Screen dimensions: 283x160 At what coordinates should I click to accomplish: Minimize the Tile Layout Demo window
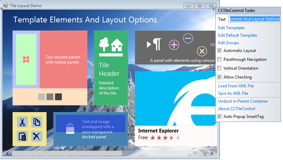tap(189, 5)
